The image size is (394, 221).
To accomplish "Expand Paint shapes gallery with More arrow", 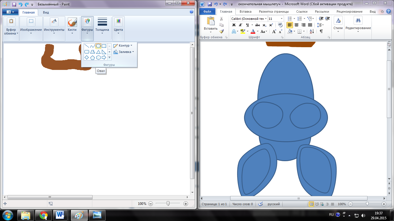I will 109,58.
